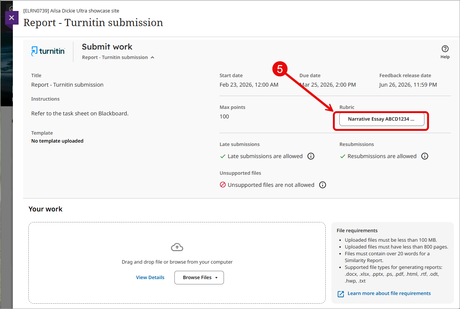Click the Submit work heading

(107, 47)
